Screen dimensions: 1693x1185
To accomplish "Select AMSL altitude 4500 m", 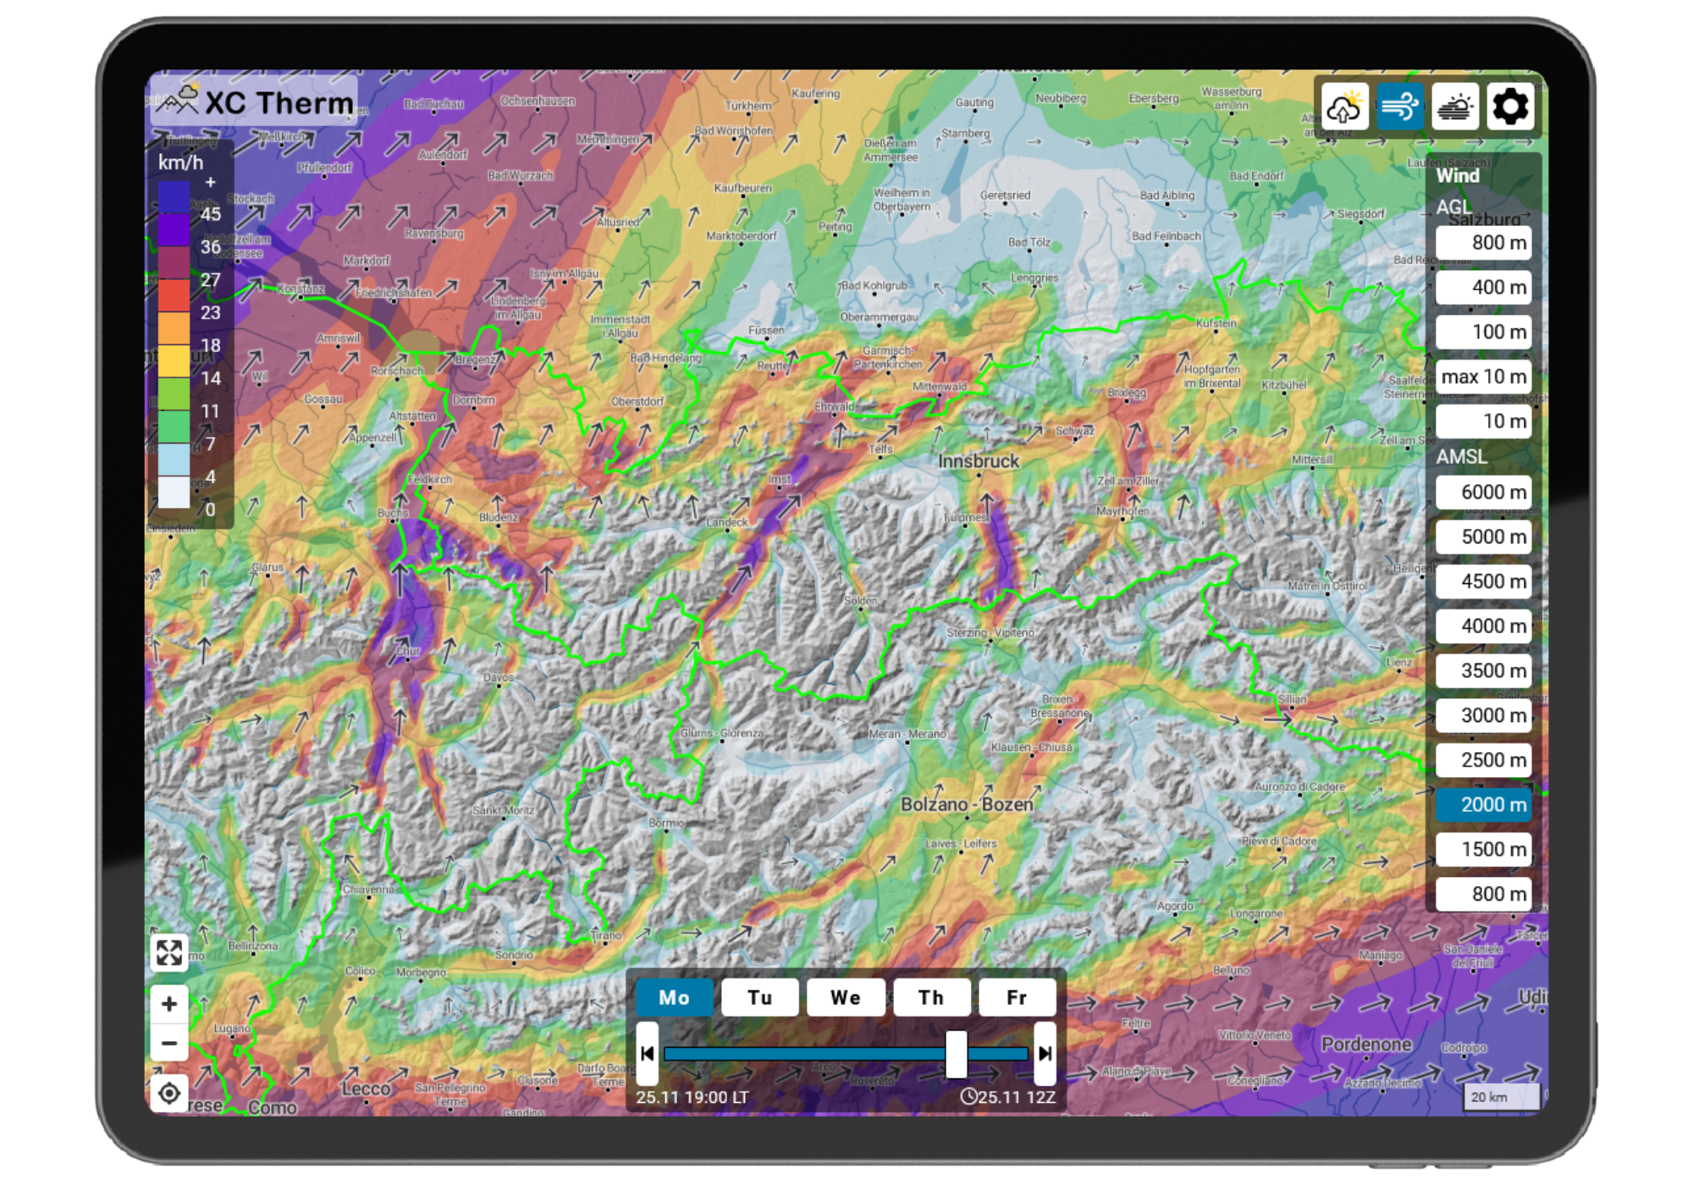I will pos(1484,581).
